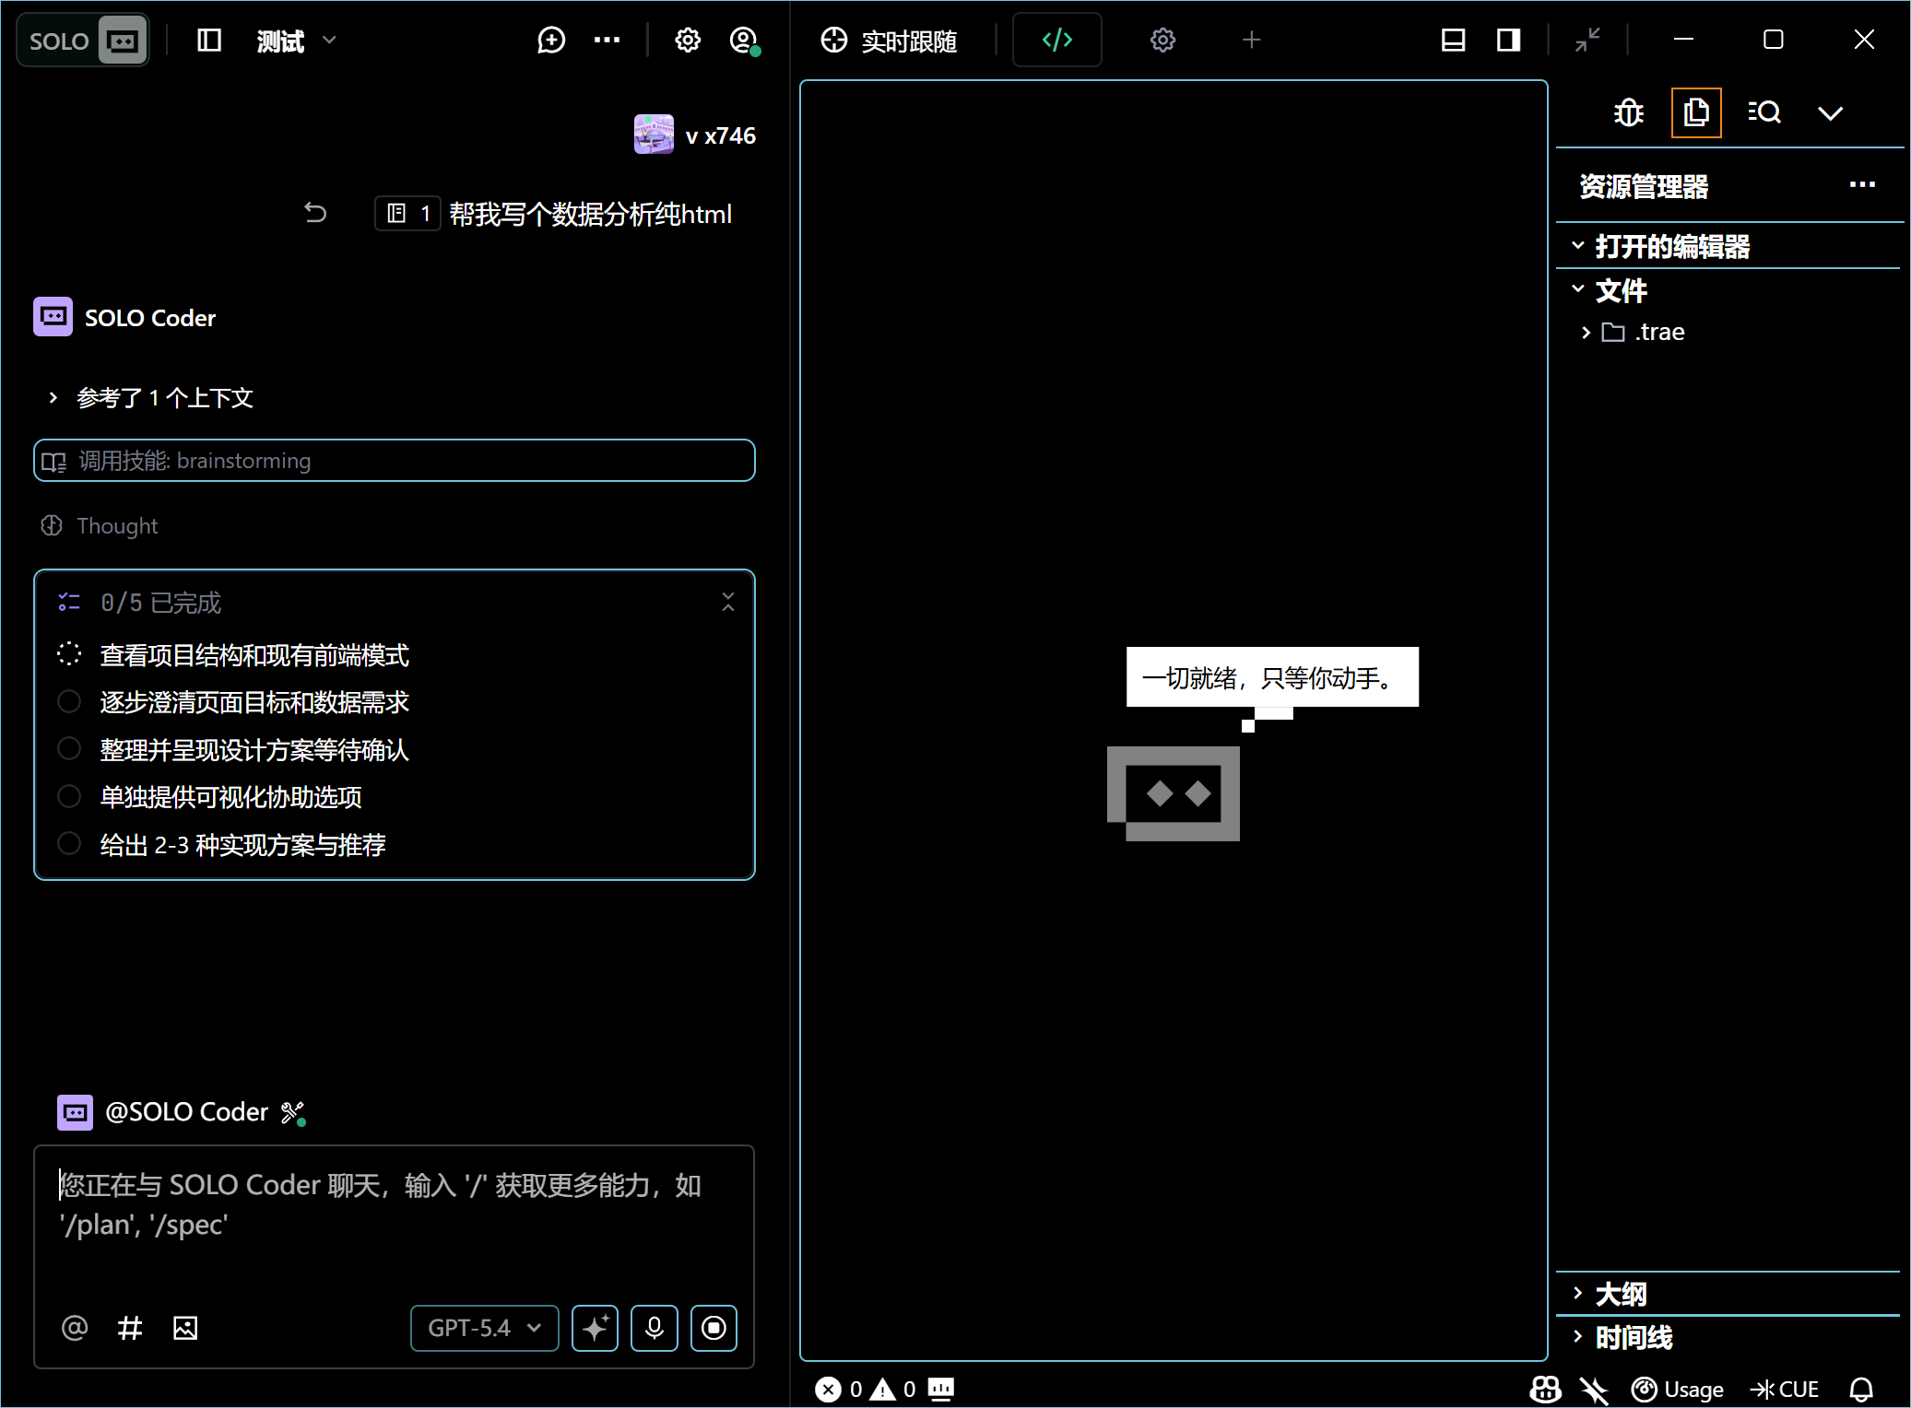Viewport: 1911px width, 1408px height.
Task: Toggle the left sidebar layout
Action: coord(209,41)
